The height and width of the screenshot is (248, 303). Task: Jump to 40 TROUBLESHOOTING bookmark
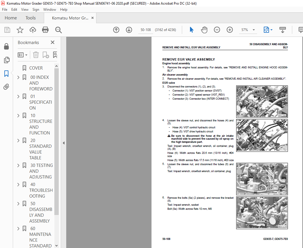(x=41, y=190)
